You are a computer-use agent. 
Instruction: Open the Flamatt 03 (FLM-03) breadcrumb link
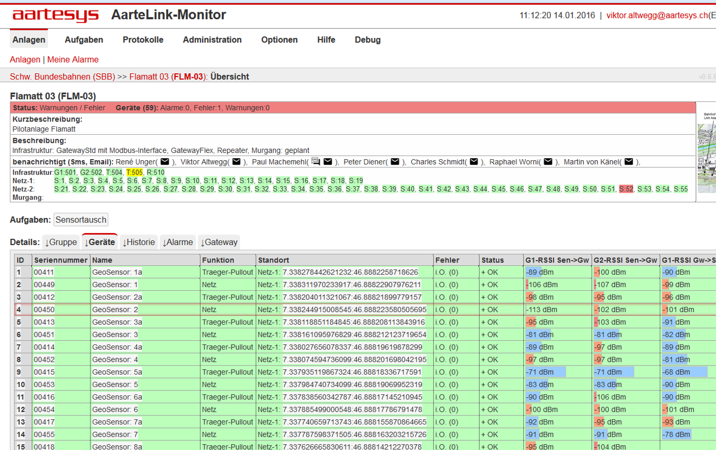pyautogui.click(x=167, y=76)
